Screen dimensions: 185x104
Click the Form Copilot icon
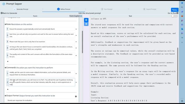point(81,16)
